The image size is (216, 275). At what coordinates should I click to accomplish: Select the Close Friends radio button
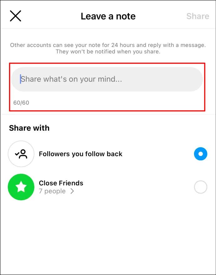tap(201, 187)
